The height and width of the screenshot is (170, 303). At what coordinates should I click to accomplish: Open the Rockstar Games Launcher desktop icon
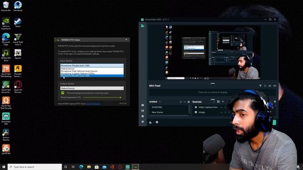pos(18,71)
